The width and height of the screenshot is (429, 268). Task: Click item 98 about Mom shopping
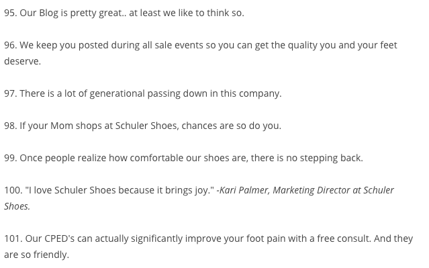(142, 126)
